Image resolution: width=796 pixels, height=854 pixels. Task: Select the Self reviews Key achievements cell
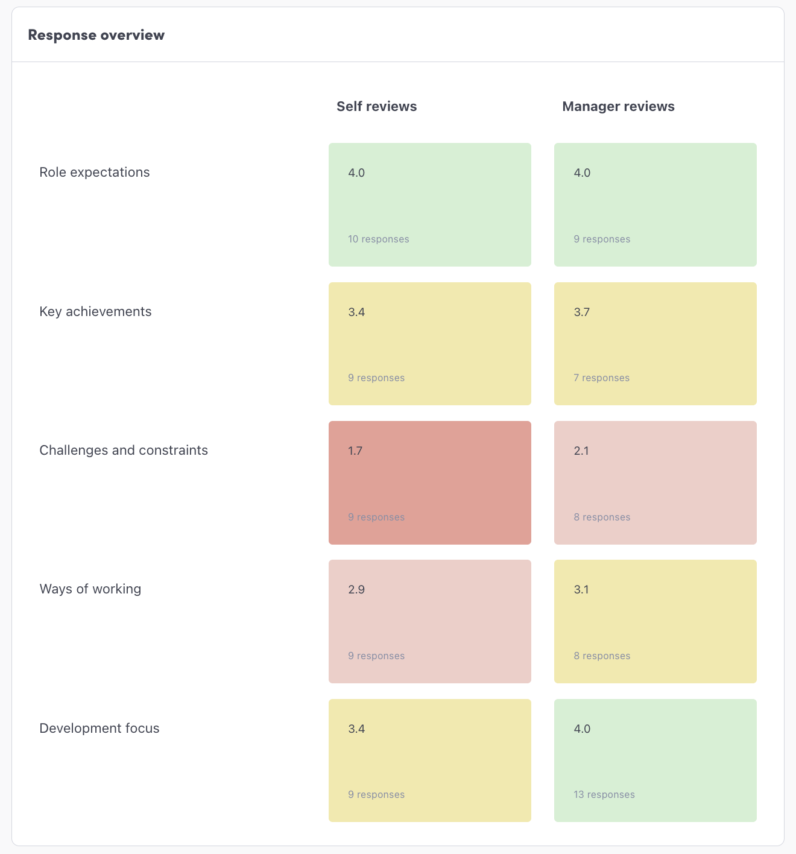coord(429,343)
